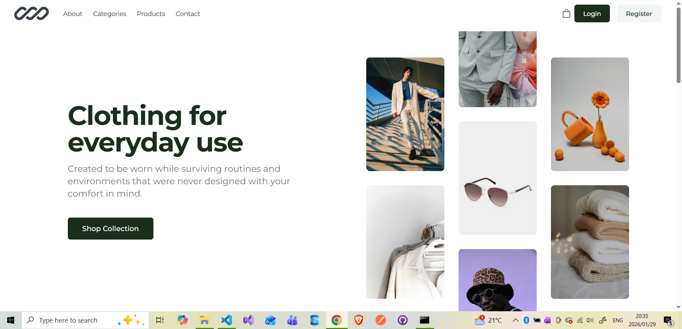
Task: Click the site logo in the header
Action: click(x=32, y=14)
